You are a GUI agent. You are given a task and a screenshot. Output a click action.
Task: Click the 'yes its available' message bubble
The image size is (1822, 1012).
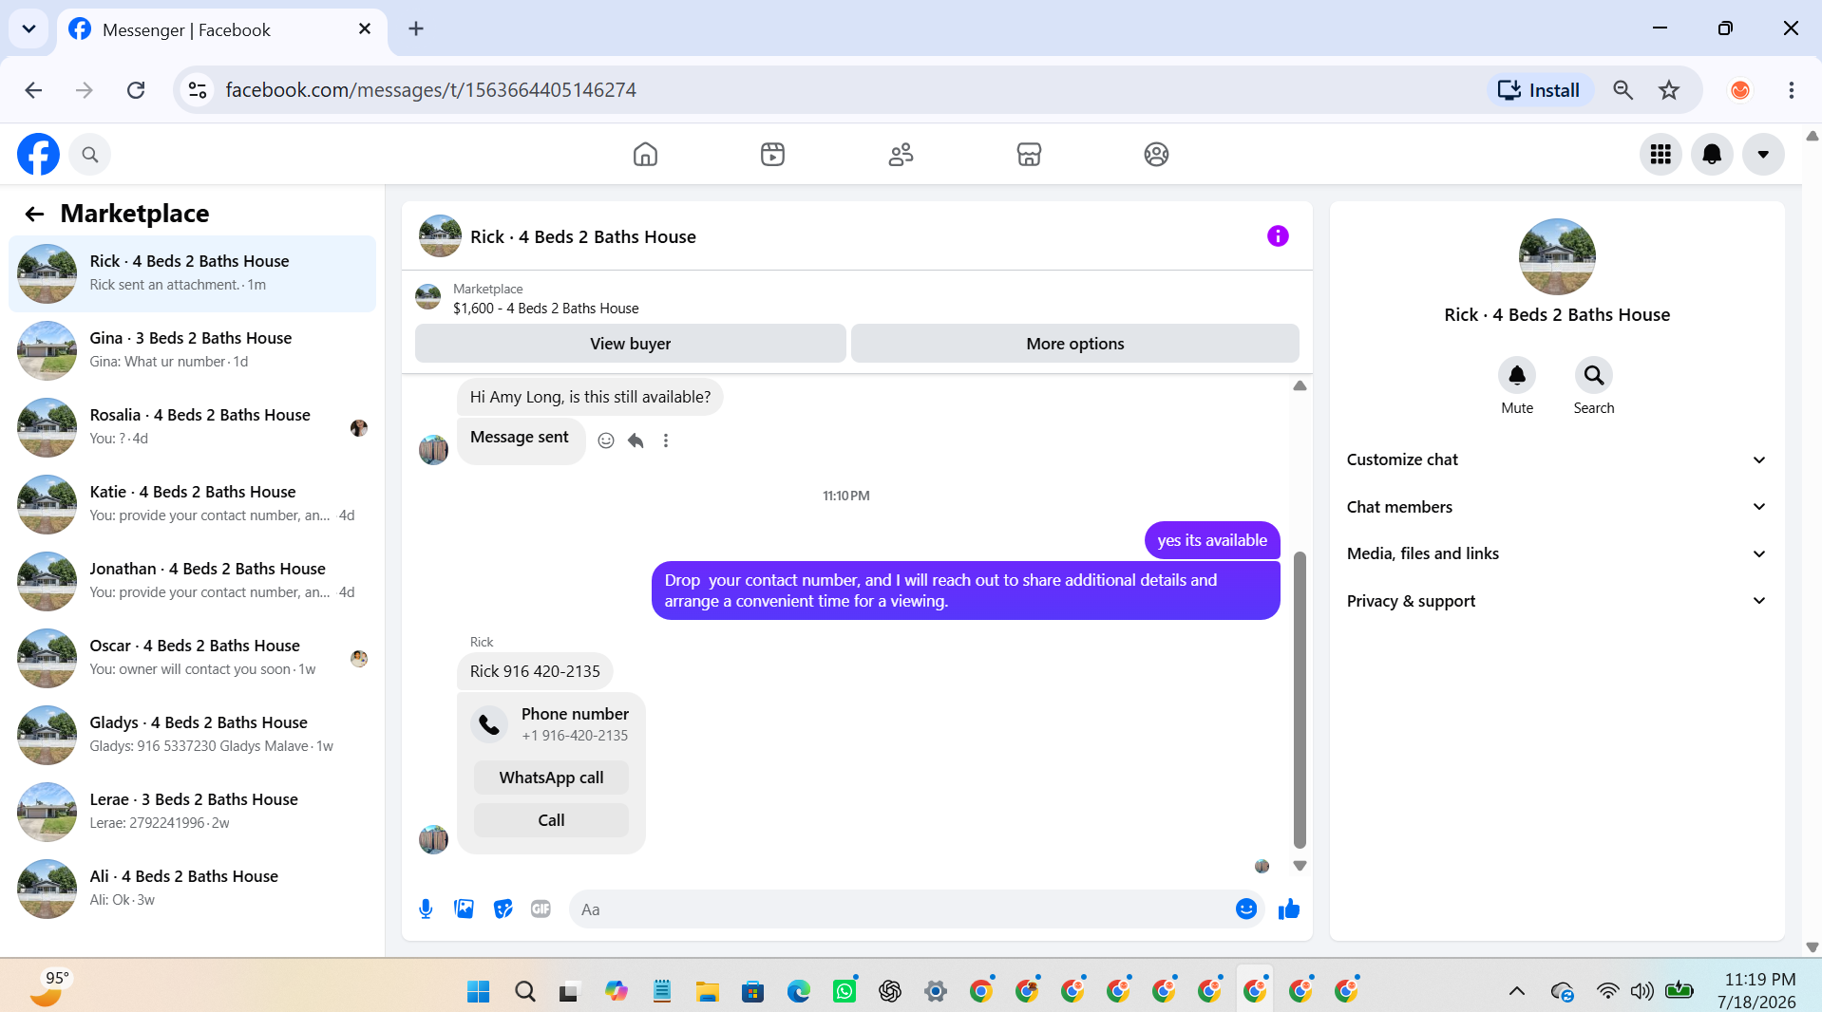(x=1212, y=540)
